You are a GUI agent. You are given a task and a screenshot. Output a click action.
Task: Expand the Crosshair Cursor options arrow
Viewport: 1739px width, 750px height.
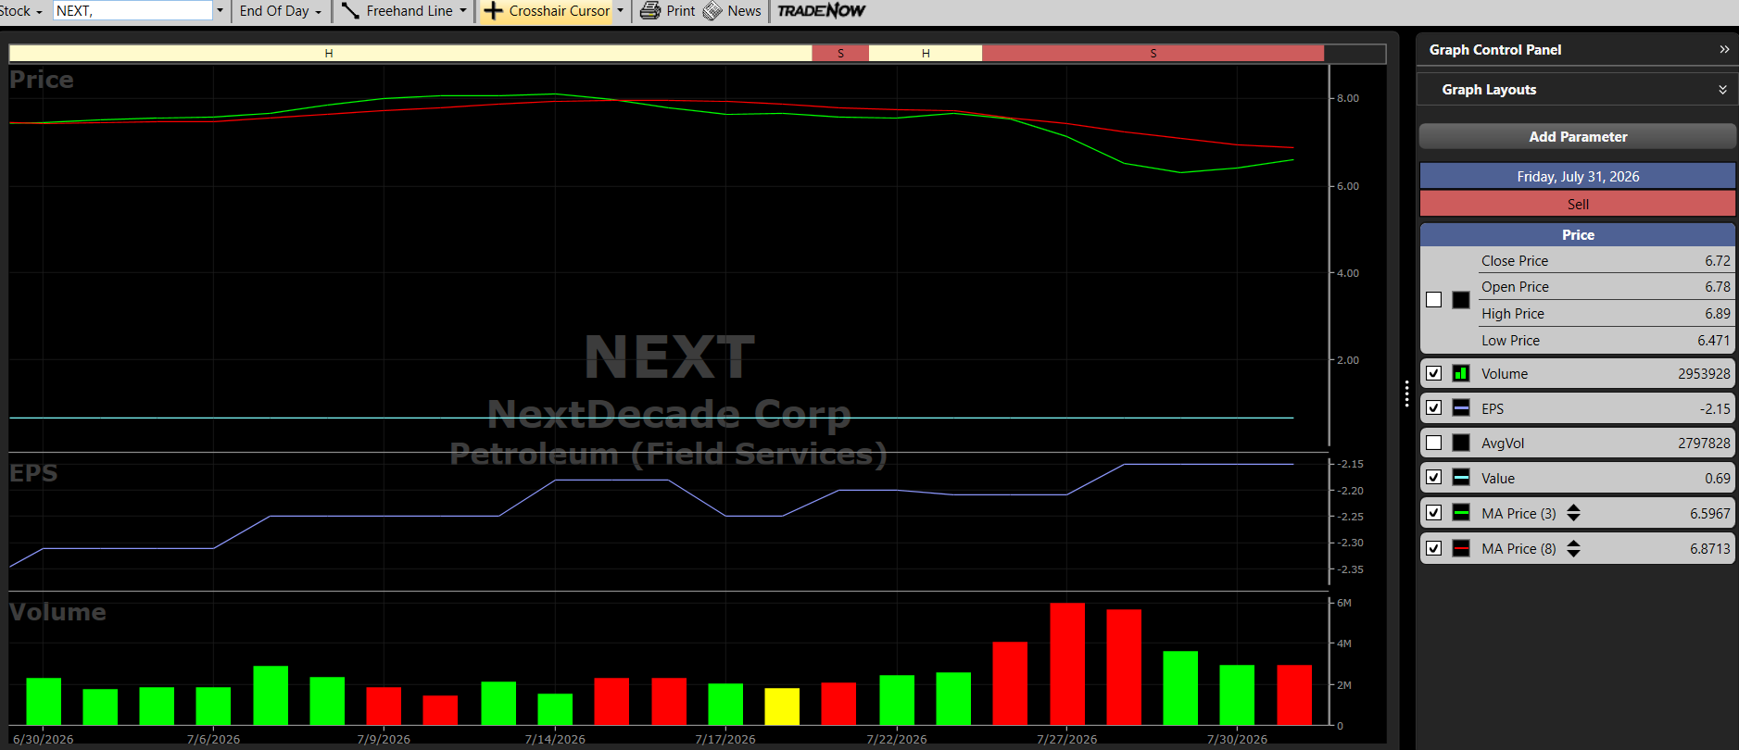point(621,11)
